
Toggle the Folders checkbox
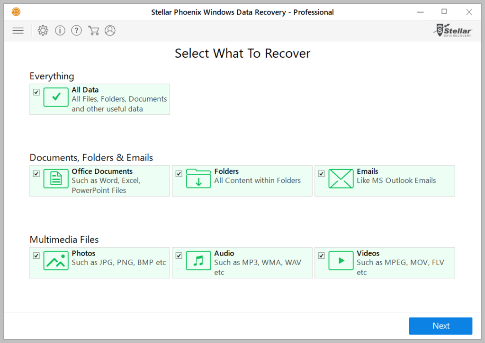click(179, 174)
